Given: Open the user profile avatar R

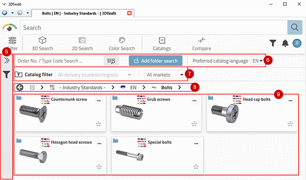Looking at the screenshot, I should (x=297, y=43).
